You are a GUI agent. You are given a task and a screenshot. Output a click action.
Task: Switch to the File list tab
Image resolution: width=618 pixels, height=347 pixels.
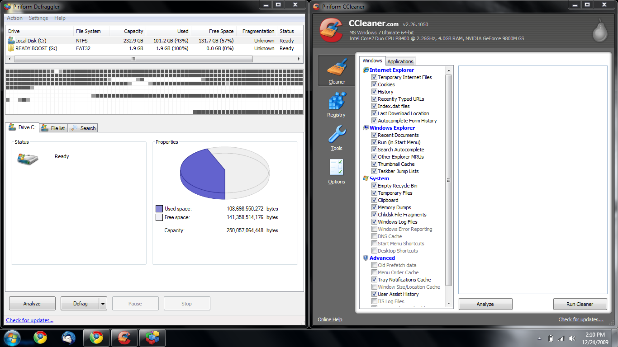point(53,128)
